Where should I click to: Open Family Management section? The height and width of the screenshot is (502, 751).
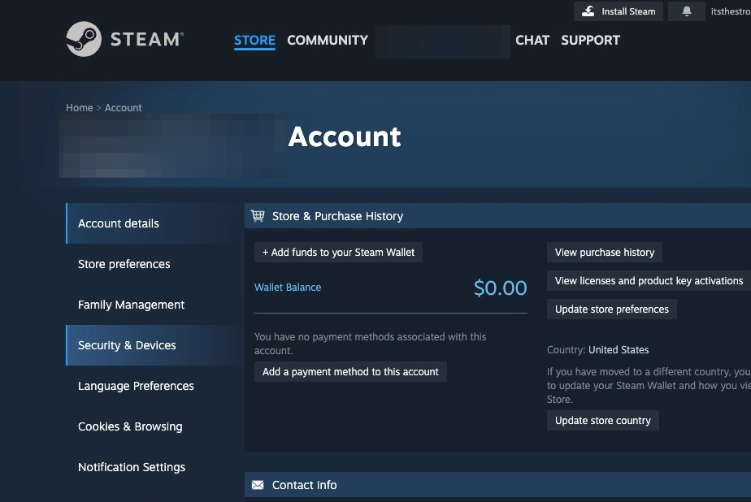pos(131,305)
